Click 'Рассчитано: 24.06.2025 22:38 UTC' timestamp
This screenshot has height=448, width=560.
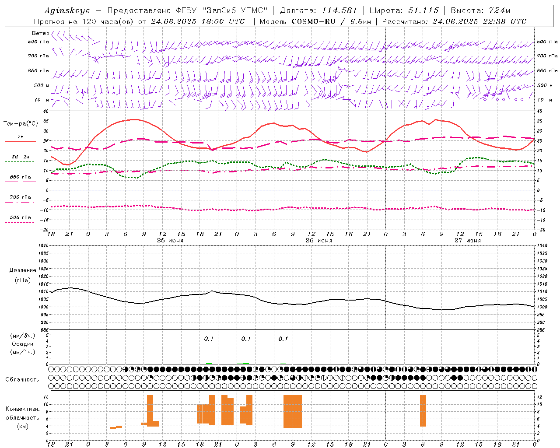pyautogui.click(x=454, y=21)
